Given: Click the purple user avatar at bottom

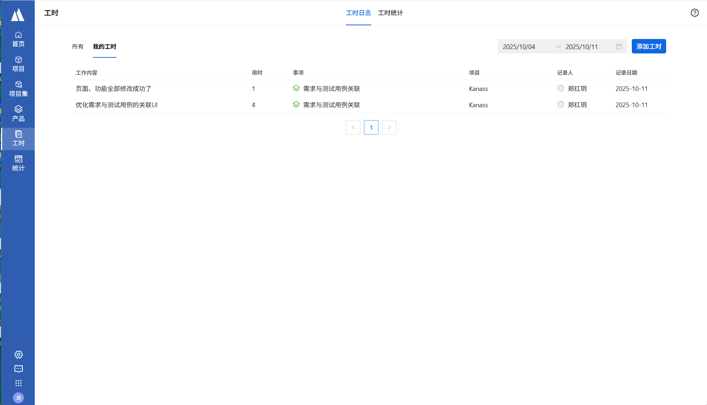Looking at the screenshot, I should tap(18, 398).
